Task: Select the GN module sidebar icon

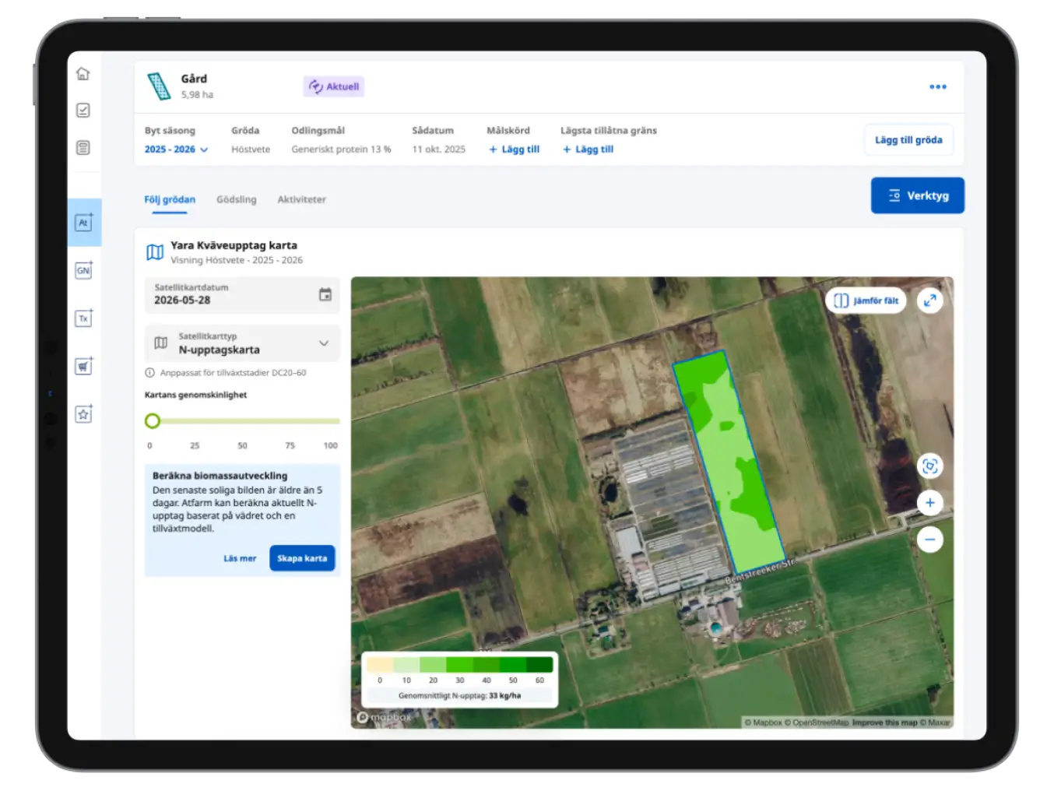Action: coord(83,270)
